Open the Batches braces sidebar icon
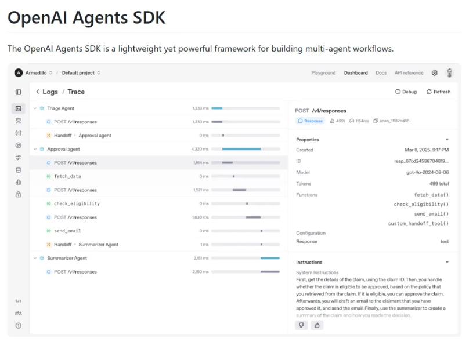Viewport: 462px width, 349px height. (18, 133)
